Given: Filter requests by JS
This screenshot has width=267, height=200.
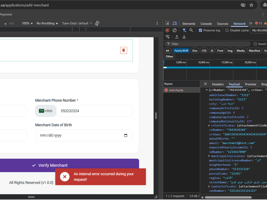Looking at the screenshot, I should tap(212, 51).
